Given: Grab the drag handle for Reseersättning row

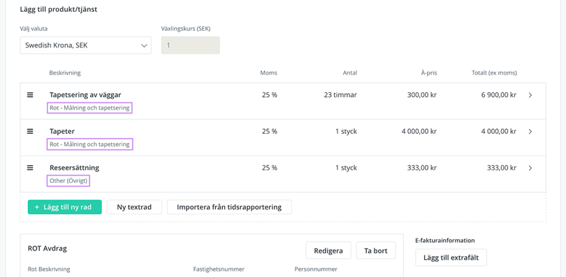Looking at the screenshot, I should point(30,167).
